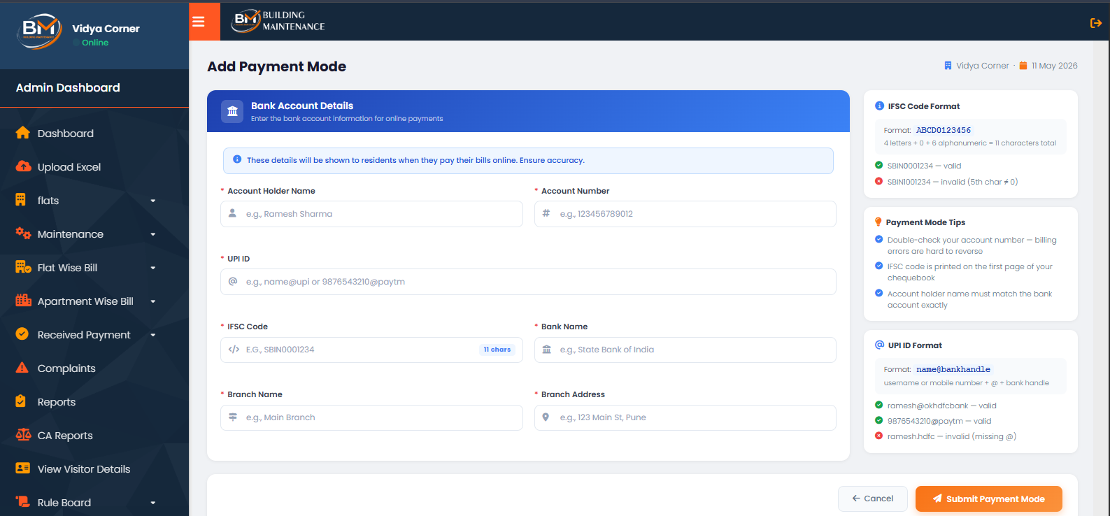Click Vidya Corner in the breadcrumb
Image resolution: width=1110 pixels, height=516 pixels.
tap(982, 66)
